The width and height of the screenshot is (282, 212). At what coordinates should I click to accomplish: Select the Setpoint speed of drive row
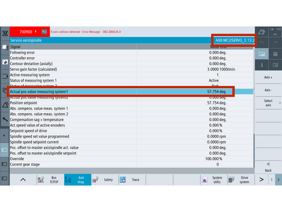click(131, 131)
